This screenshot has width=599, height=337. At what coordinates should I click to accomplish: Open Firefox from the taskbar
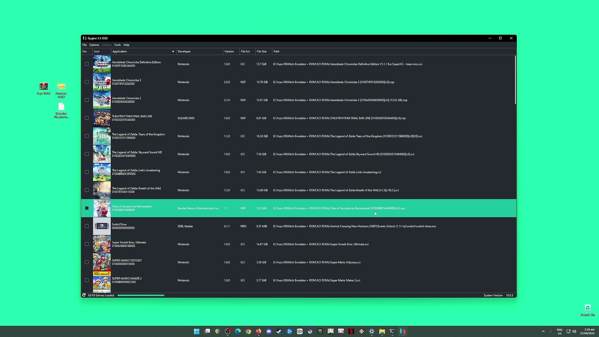pyautogui.click(x=258, y=331)
